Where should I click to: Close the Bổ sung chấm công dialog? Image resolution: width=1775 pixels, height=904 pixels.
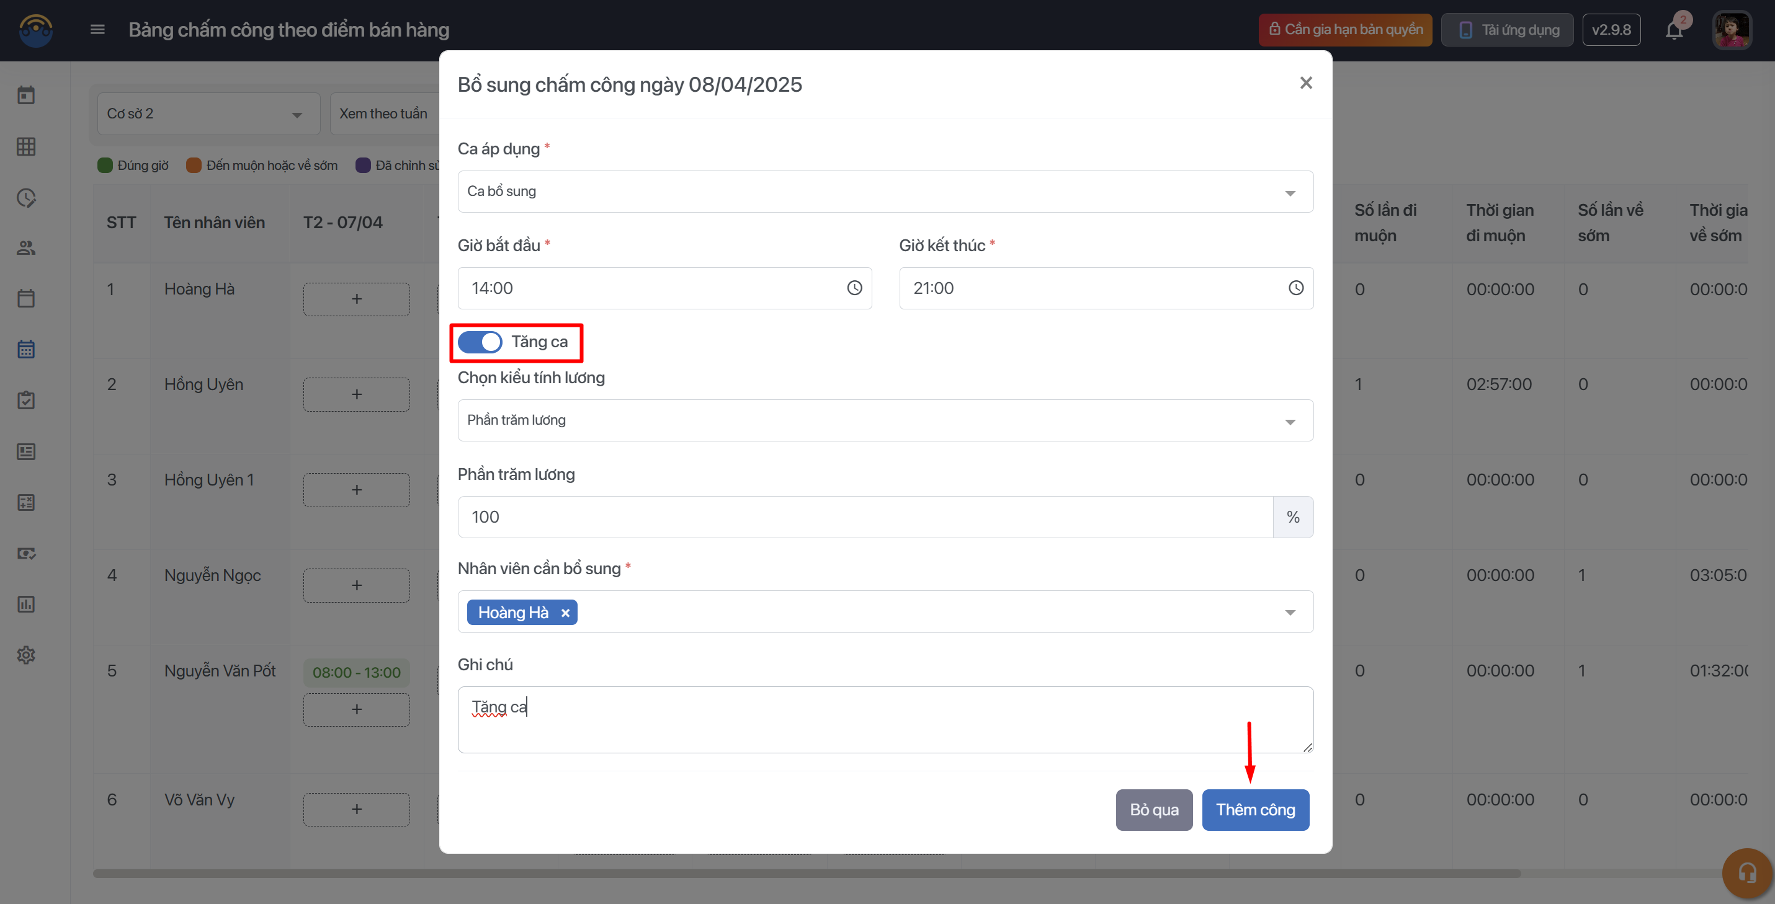pos(1305,83)
